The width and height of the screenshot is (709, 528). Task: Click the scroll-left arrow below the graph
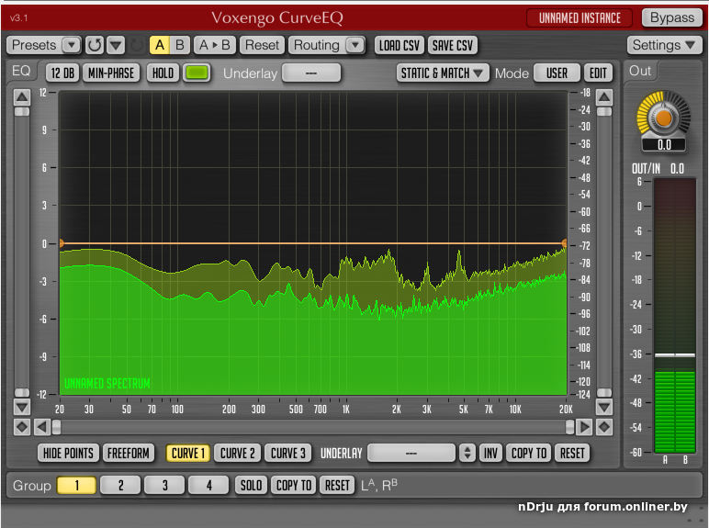41,427
